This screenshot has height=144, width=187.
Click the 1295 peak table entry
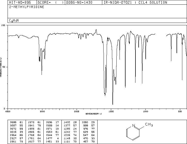click(x=70, y=129)
